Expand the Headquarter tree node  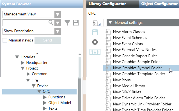(x=23, y=63)
